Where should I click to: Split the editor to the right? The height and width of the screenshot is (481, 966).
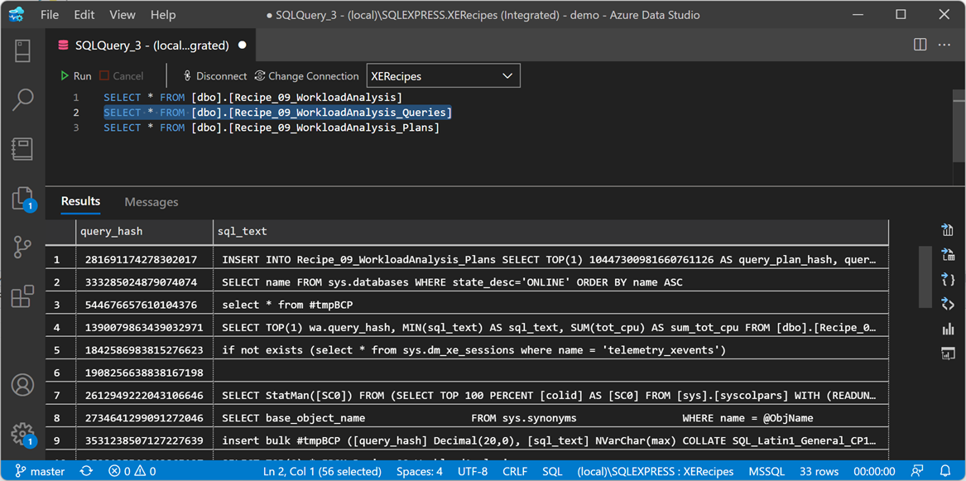[x=920, y=45]
